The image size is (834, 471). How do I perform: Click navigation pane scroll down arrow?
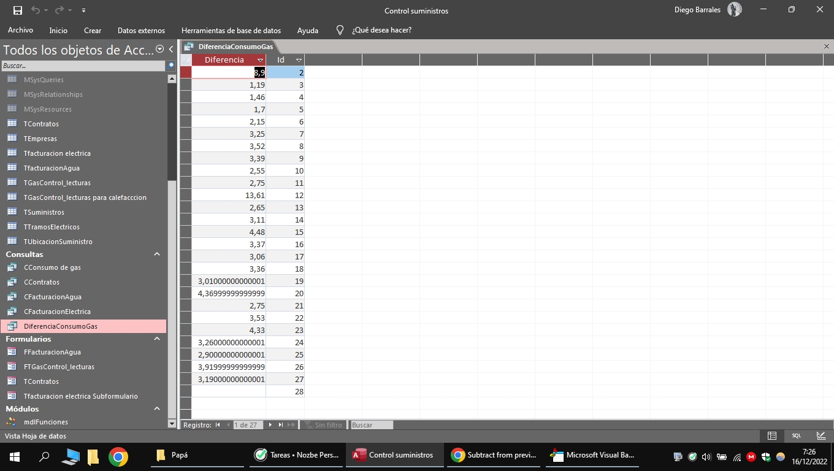[x=172, y=424]
